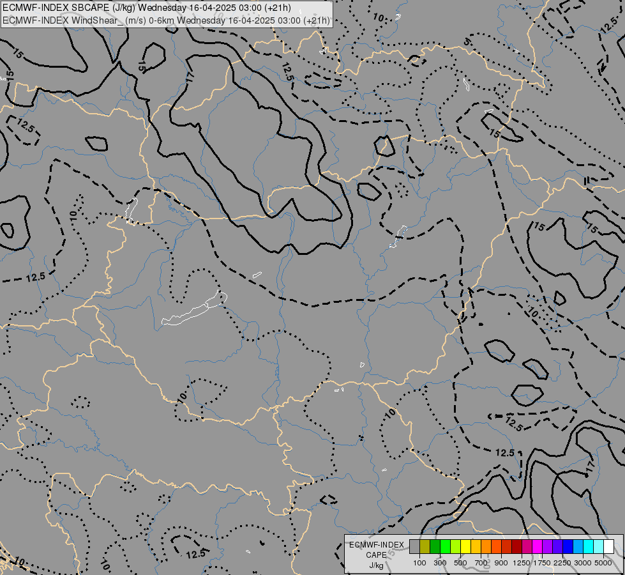Select the olive legend swatch above 100
Screen dimensions: 625x575
pos(425,546)
